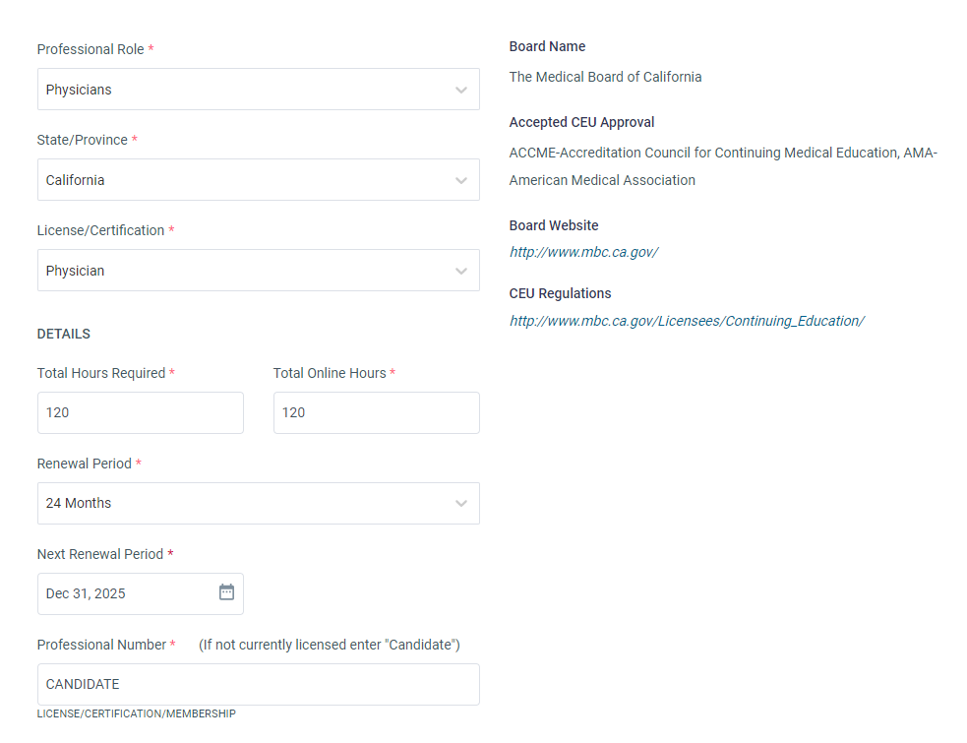Click the chevron on the Renewal Period dropdown
Image resolution: width=967 pixels, height=743 pixels.
point(460,503)
